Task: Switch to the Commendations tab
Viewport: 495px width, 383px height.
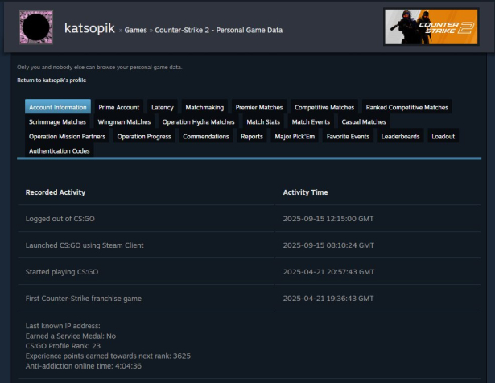Action: (206, 137)
